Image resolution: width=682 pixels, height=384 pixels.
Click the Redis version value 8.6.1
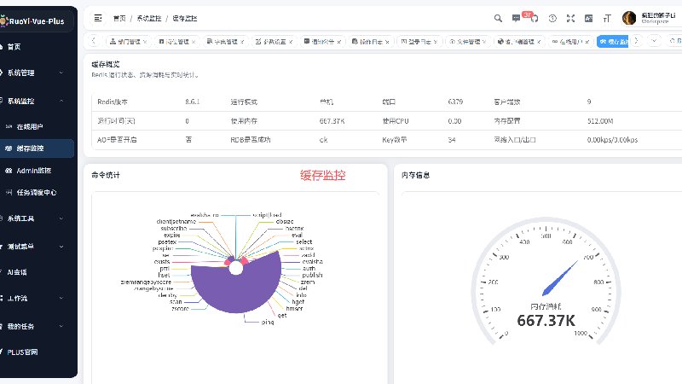point(193,102)
